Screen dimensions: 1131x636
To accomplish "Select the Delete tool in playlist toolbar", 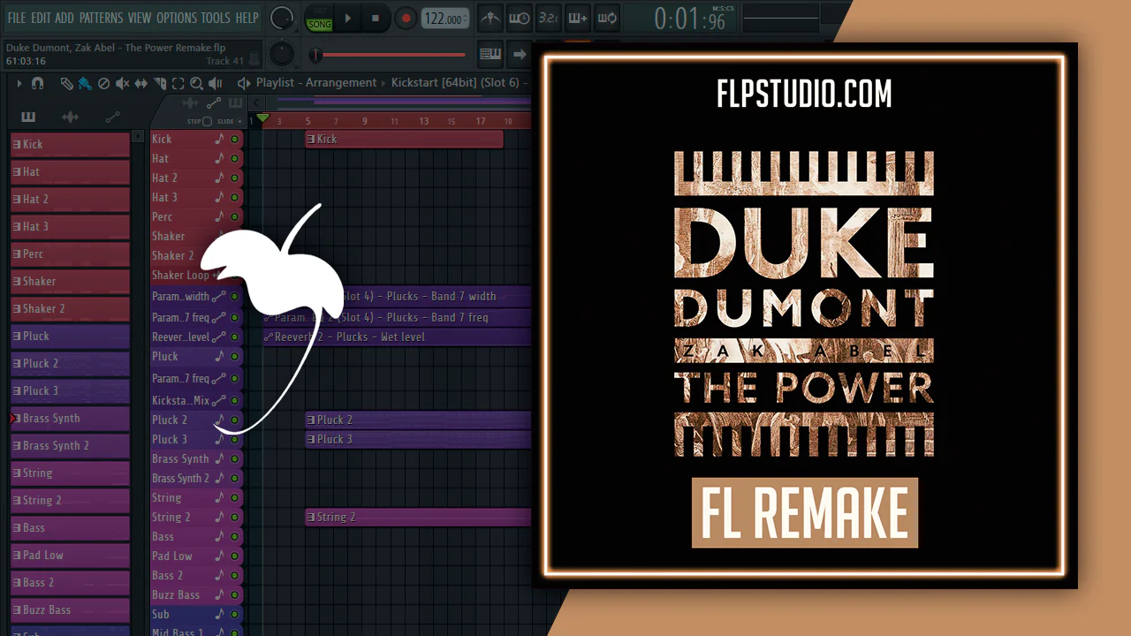I will click(x=103, y=83).
